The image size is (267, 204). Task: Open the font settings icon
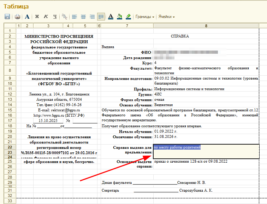click(27, 17)
